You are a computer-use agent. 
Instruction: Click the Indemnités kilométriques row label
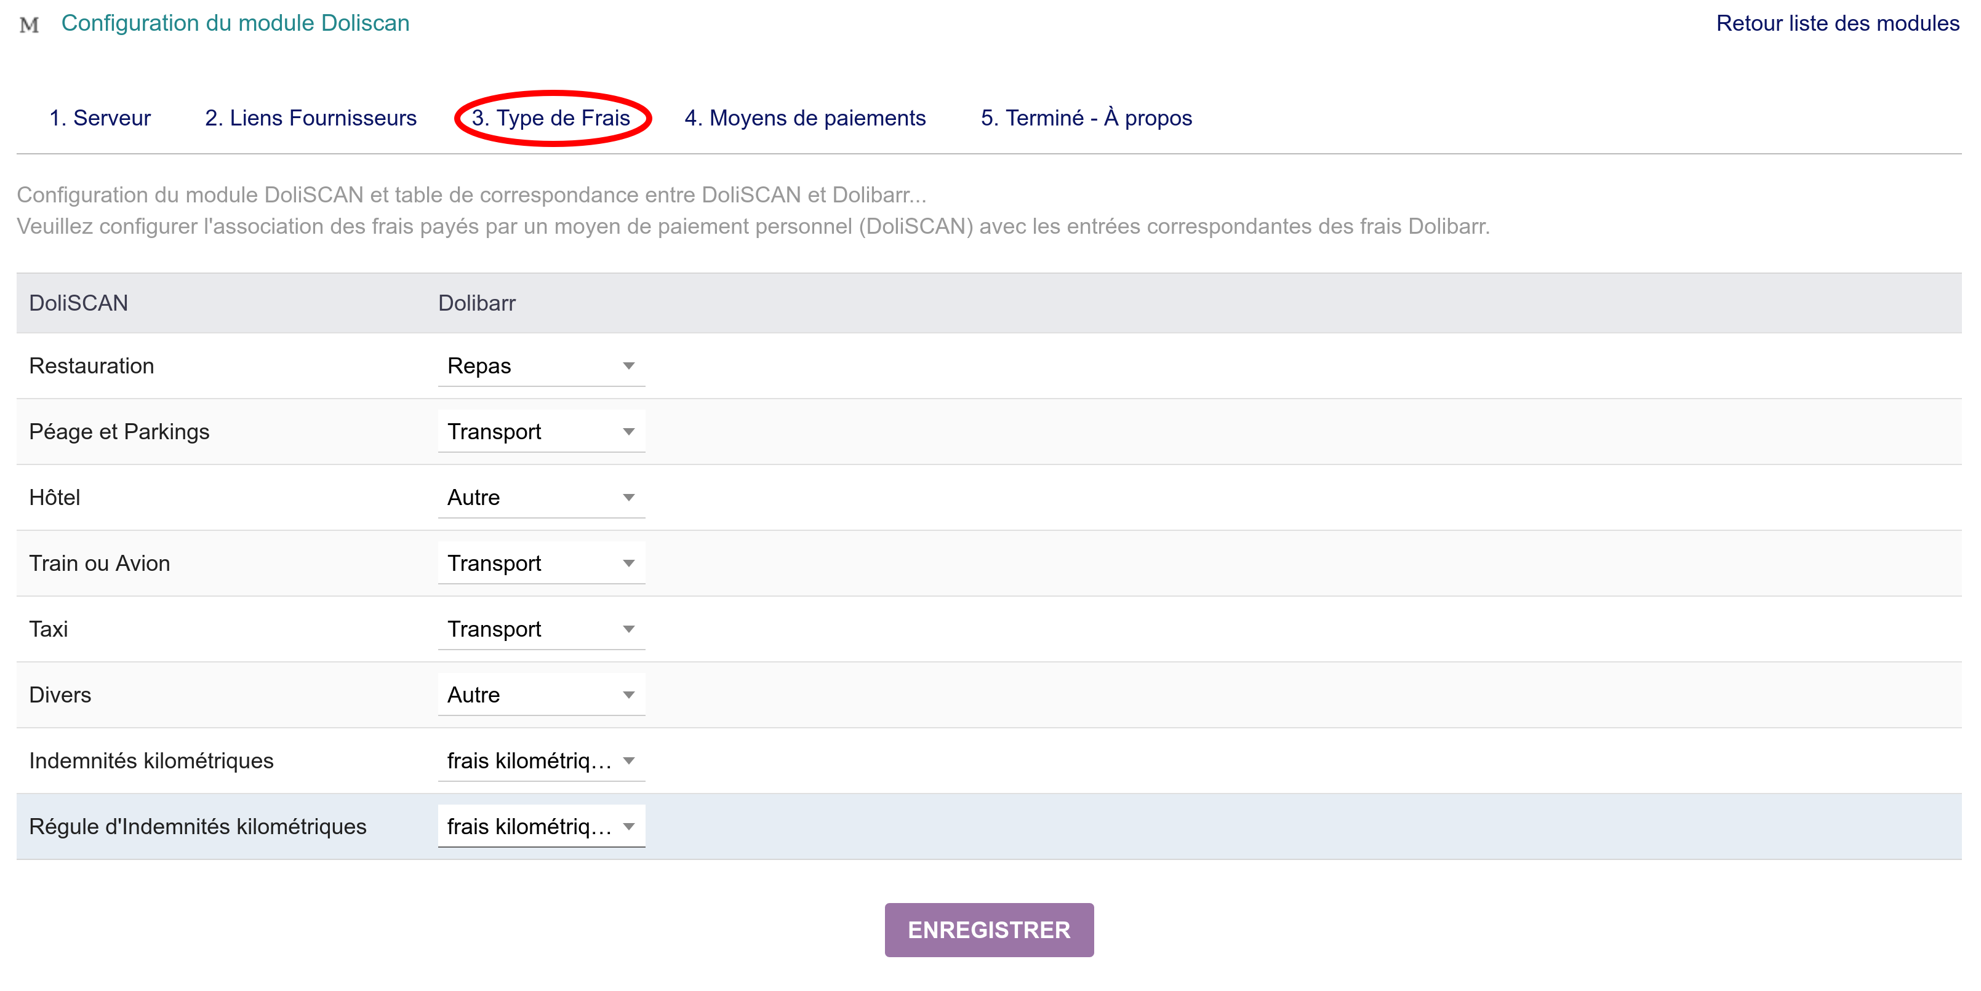tap(151, 760)
